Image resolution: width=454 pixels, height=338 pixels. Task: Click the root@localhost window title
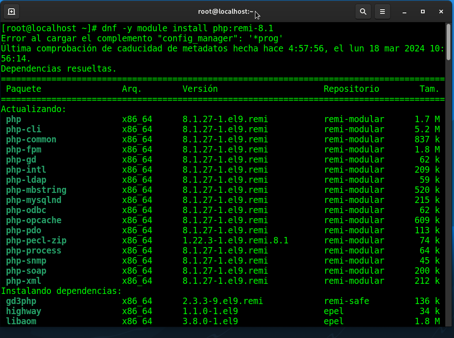click(x=225, y=11)
